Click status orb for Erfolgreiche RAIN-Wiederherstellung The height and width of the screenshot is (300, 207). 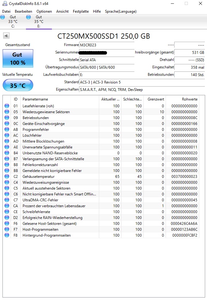pyautogui.click(x=7, y=217)
